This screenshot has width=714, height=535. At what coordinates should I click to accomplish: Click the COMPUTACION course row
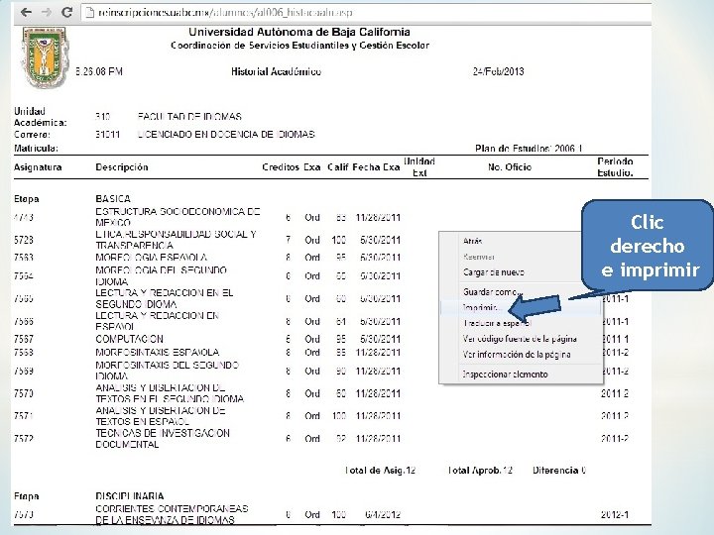[x=129, y=339]
